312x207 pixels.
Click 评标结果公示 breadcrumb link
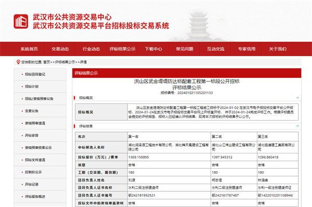click(65, 62)
